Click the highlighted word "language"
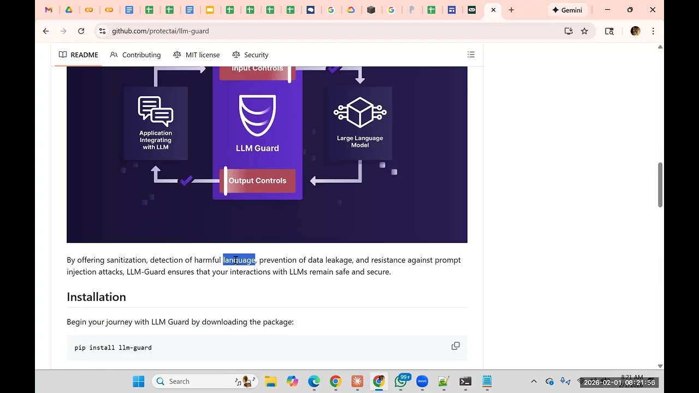This screenshot has height=393, width=699. click(x=239, y=260)
